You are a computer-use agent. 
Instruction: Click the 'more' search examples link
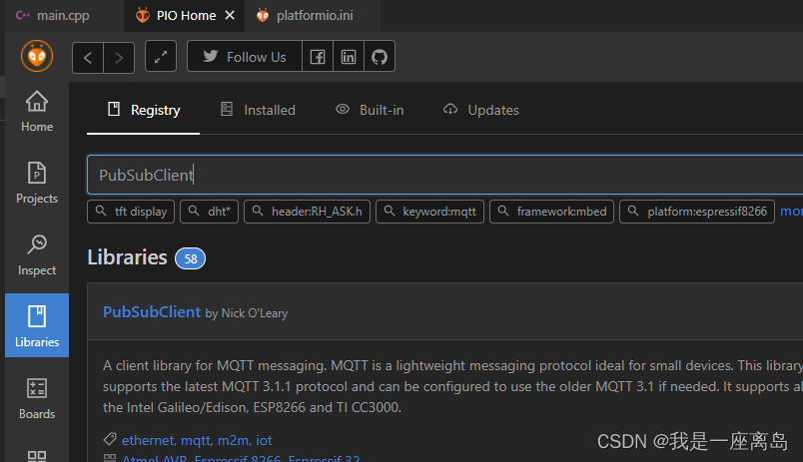pos(791,212)
